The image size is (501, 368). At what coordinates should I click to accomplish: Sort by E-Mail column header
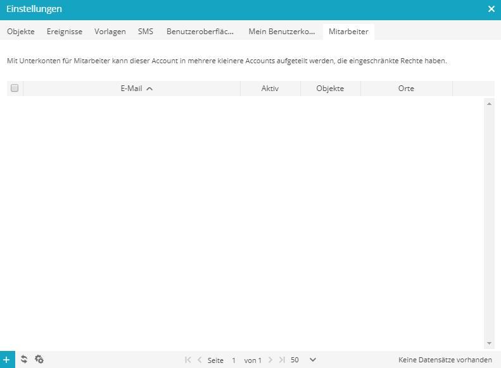pos(132,89)
